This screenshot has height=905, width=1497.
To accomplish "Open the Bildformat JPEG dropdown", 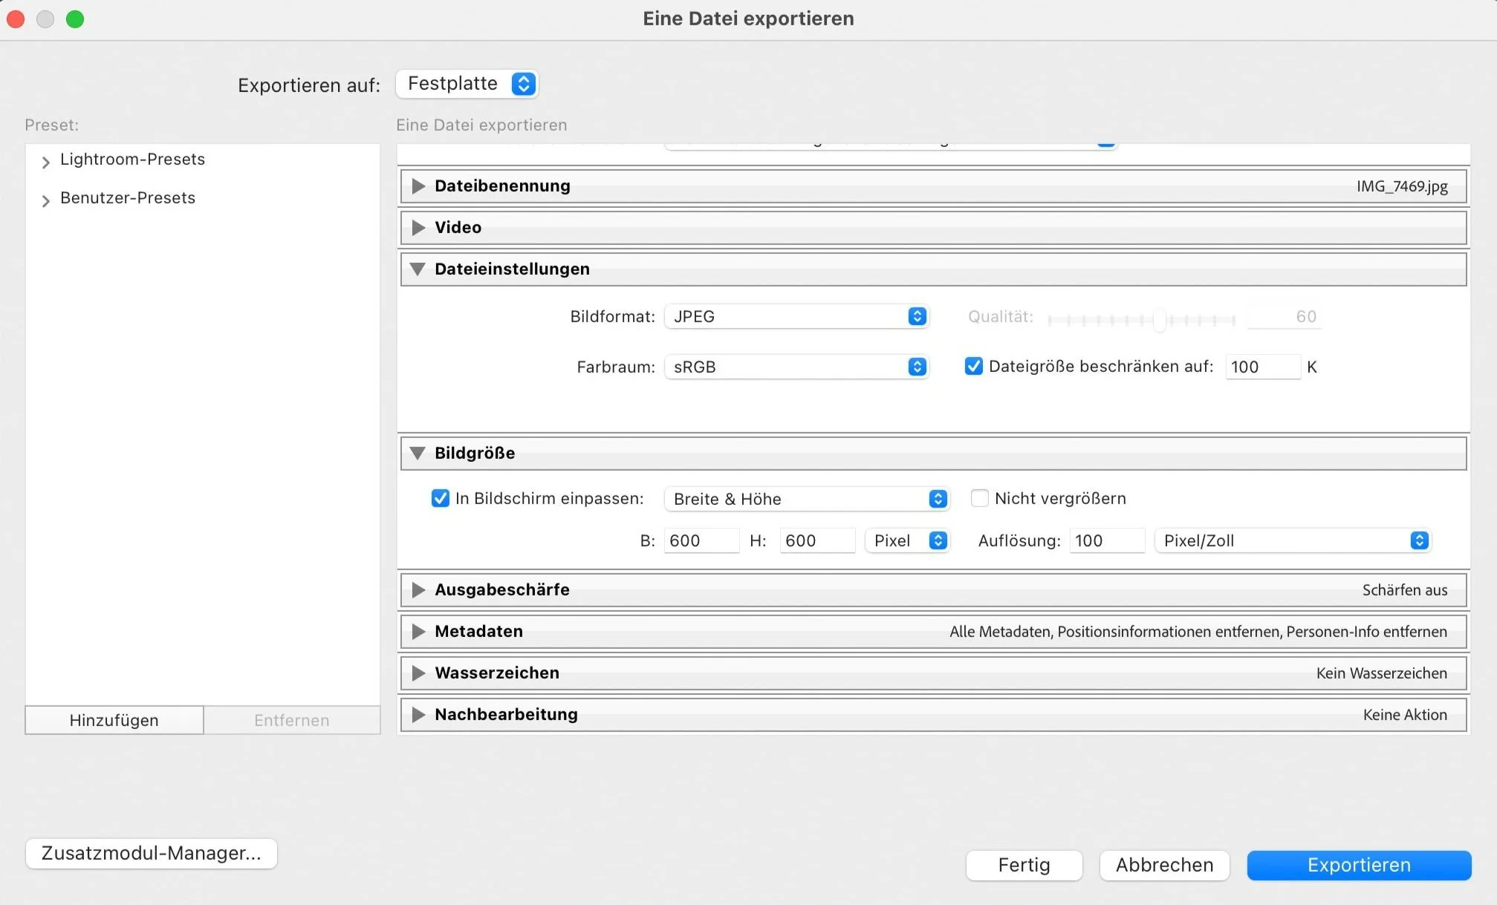I will (x=796, y=316).
